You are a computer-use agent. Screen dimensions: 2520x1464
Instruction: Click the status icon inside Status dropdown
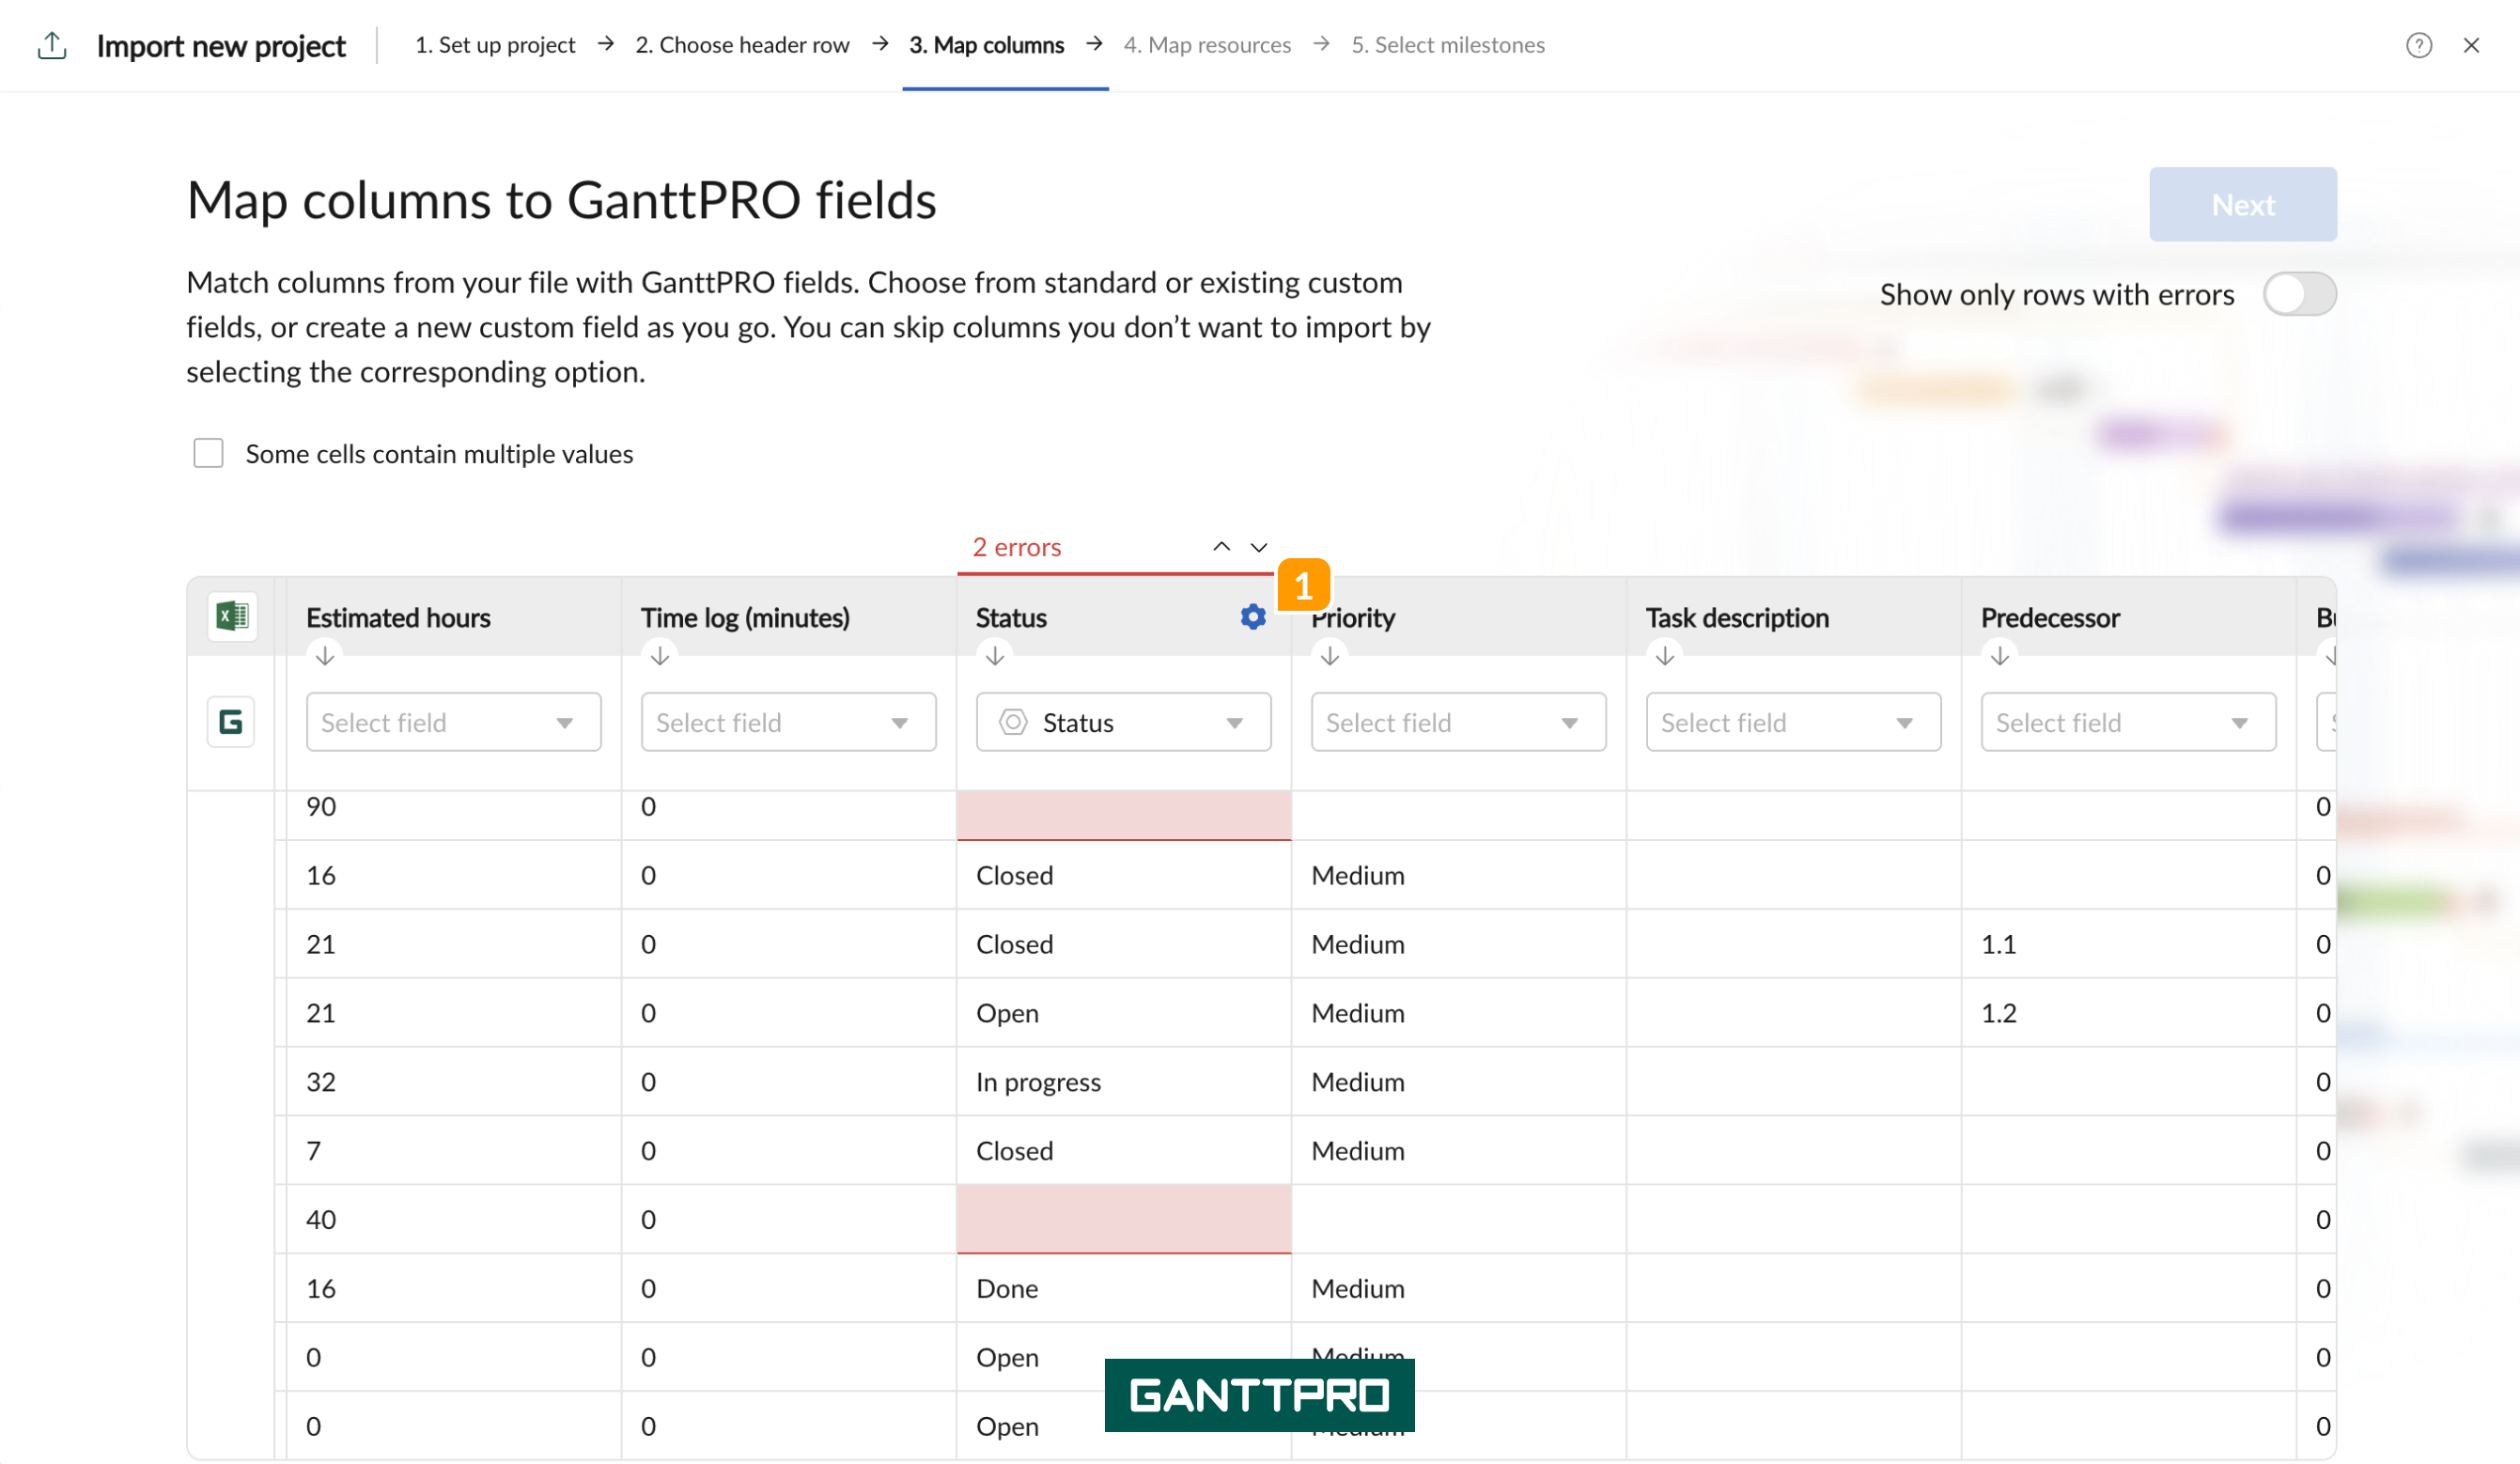[1013, 722]
